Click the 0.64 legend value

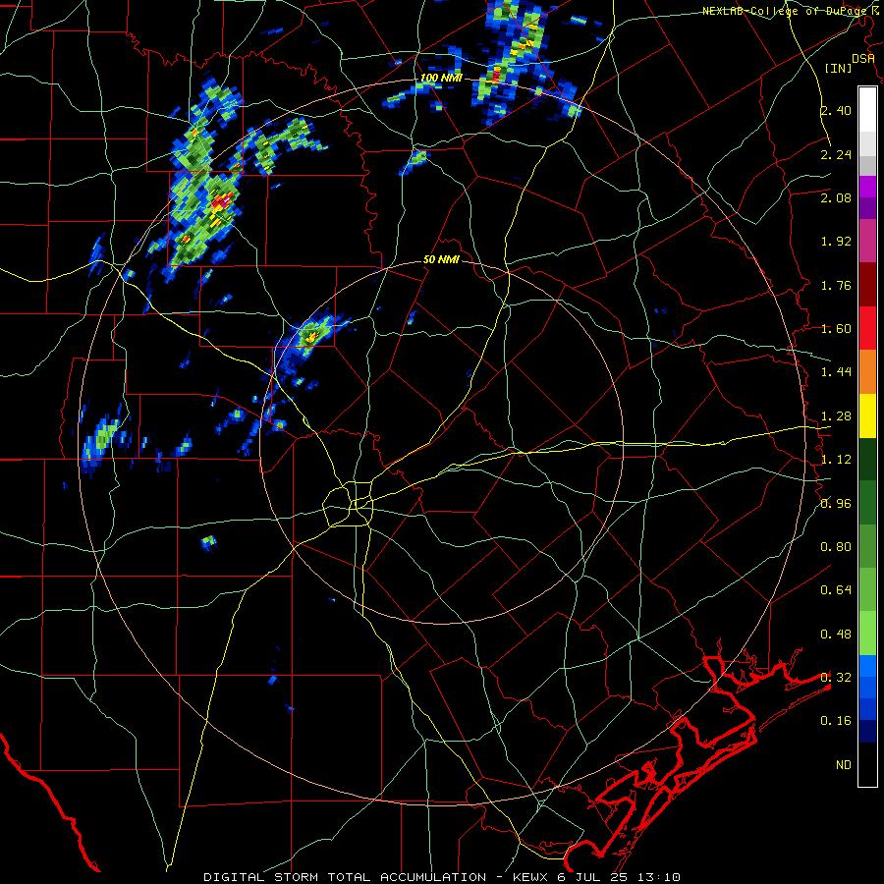pyautogui.click(x=836, y=590)
